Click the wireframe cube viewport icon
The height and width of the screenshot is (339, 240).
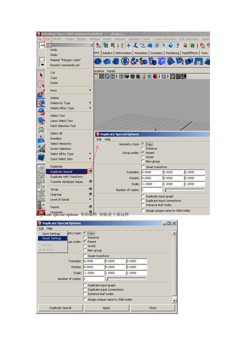pyautogui.click(x=121, y=76)
